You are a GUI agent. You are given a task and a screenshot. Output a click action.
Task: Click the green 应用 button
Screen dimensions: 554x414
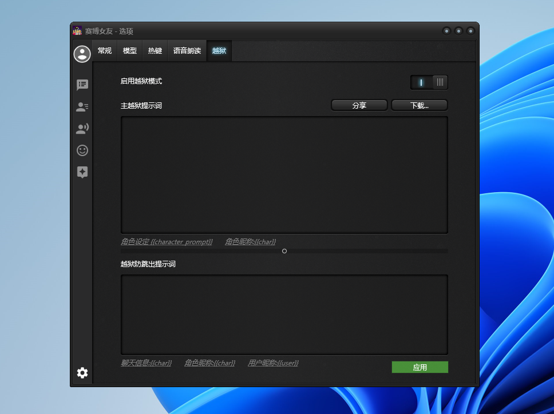click(420, 367)
